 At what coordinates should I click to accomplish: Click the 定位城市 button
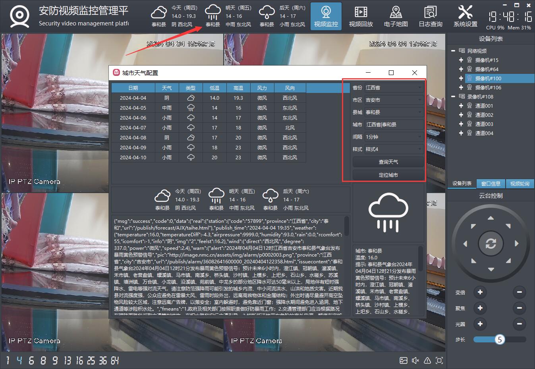point(388,175)
